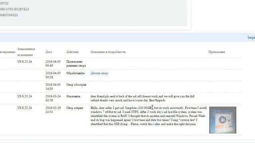Click the "Спор открыт" action text
This screenshot has width=255, height=143.
click(75, 108)
